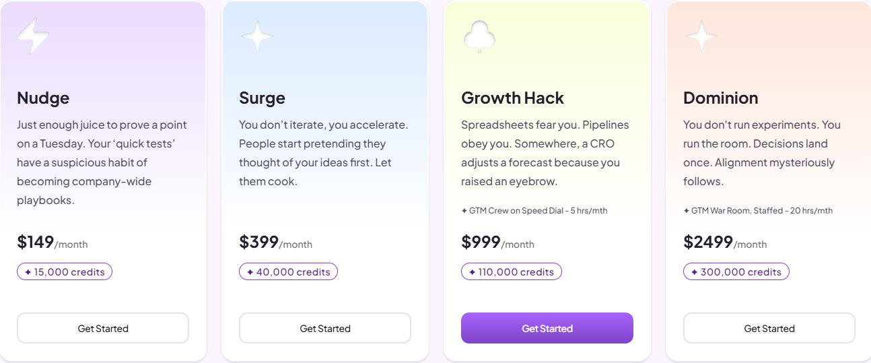Click the $2499/month price text
The height and width of the screenshot is (363, 871).
[x=725, y=242]
